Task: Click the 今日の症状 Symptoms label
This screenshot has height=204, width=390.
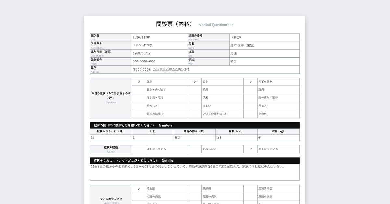Action: [111, 98]
